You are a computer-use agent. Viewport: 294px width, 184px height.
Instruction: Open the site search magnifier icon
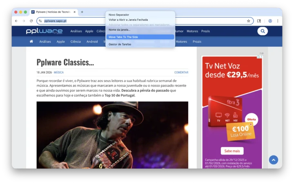(x=263, y=31)
